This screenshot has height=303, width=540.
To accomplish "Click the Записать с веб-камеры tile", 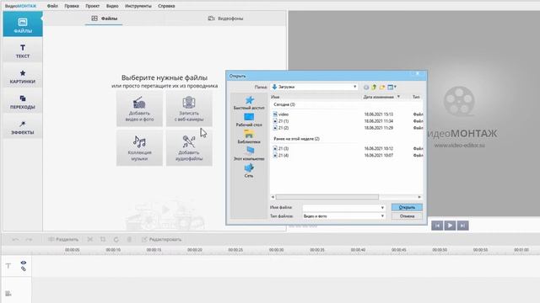I will (189, 109).
